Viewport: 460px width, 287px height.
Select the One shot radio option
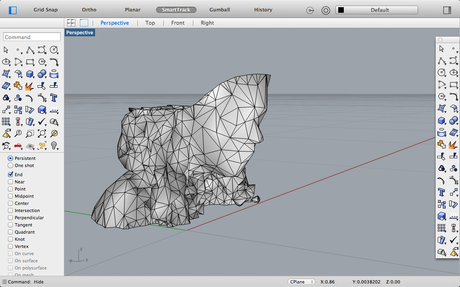click(x=10, y=165)
